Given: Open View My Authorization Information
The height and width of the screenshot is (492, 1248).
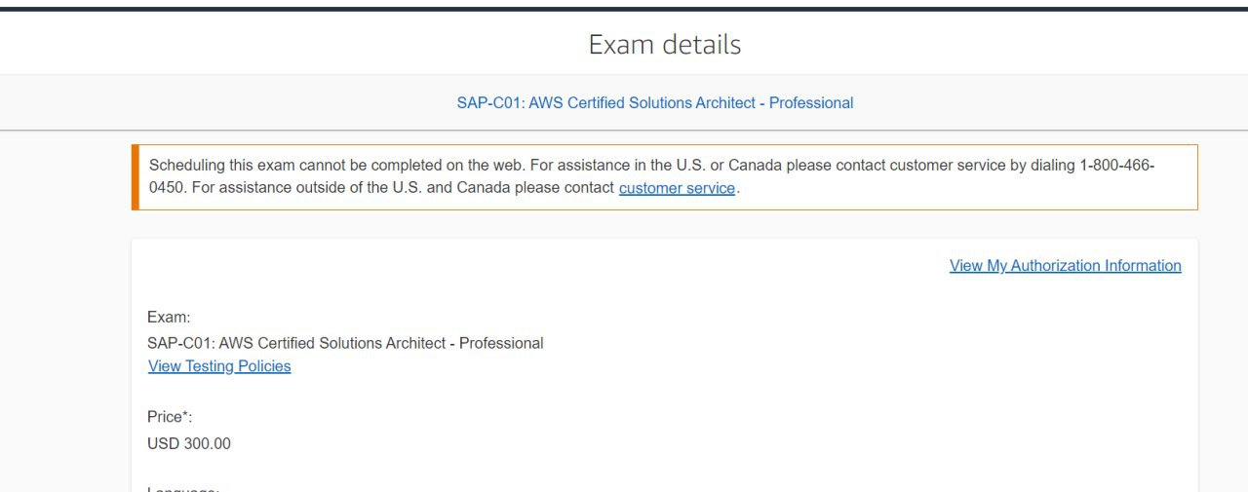Looking at the screenshot, I should pyautogui.click(x=1066, y=266).
